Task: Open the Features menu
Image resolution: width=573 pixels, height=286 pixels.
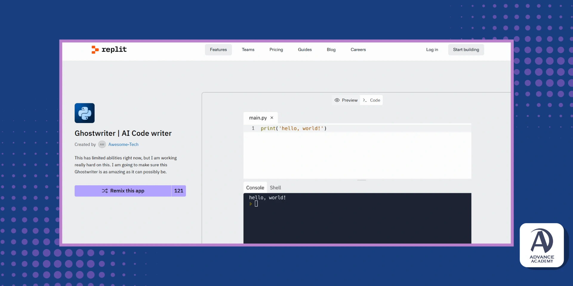Action: pos(218,50)
